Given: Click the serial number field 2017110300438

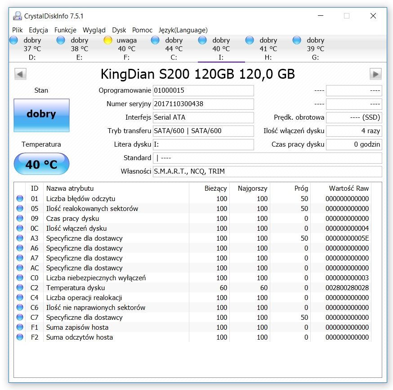Looking at the screenshot, I should [203, 104].
